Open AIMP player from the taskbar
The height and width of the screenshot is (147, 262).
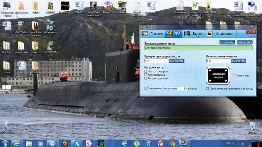pyautogui.click(x=65, y=143)
